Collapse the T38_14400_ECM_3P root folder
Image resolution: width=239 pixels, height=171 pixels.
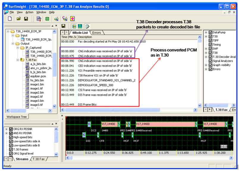(x=8, y=31)
